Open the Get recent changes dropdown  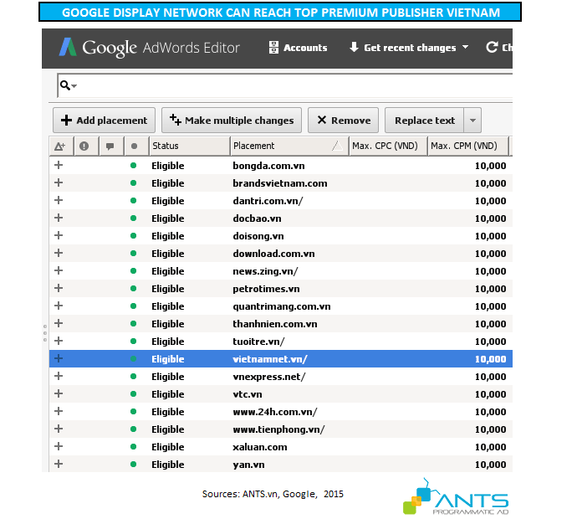(408, 48)
